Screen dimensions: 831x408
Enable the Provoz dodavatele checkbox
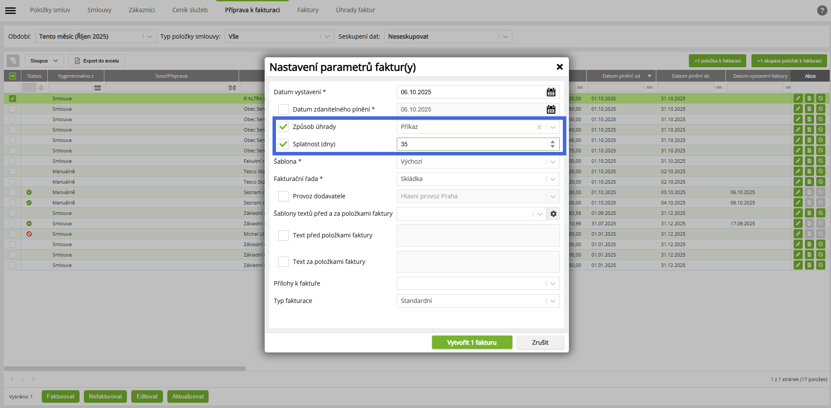pos(283,196)
